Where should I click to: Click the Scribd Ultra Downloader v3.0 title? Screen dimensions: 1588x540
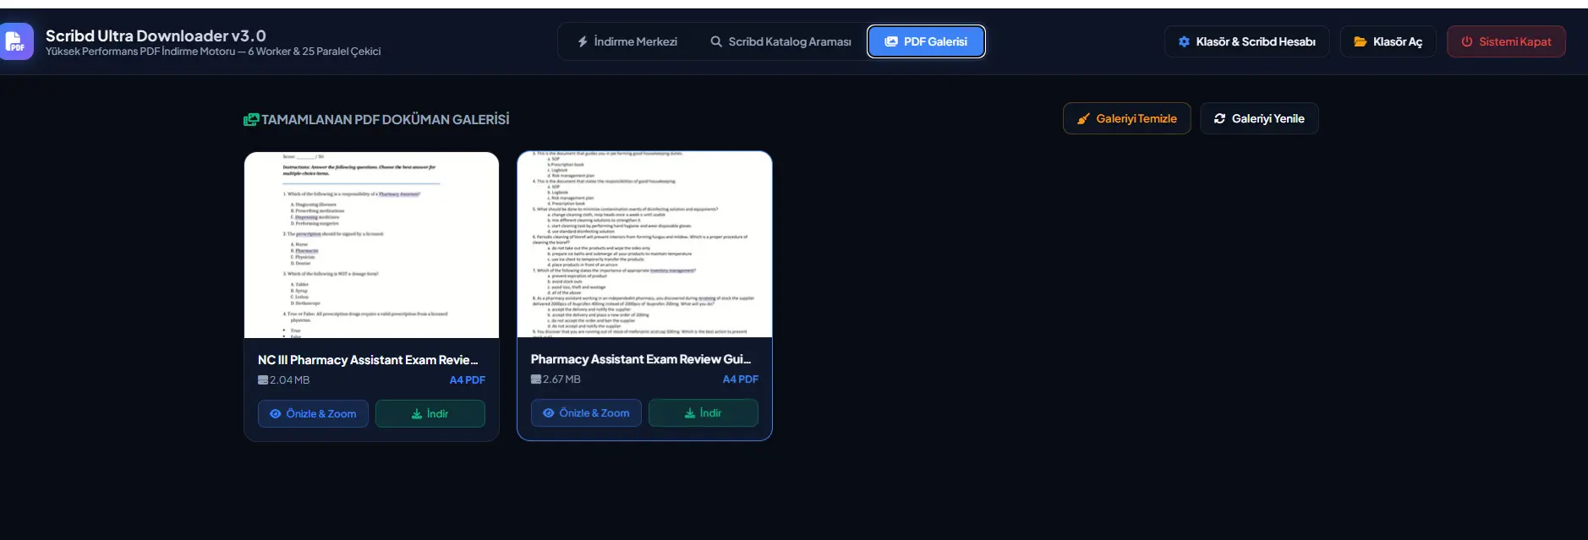click(x=156, y=35)
